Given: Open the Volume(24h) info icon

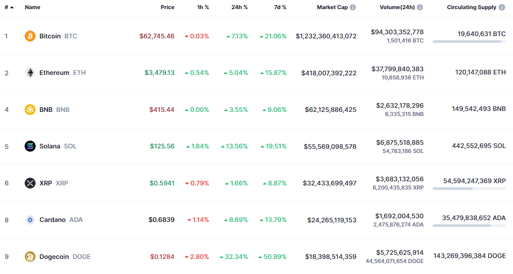Looking at the screenshot, I should (420, 7).
